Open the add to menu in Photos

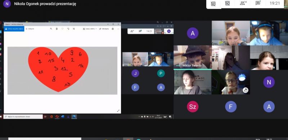(x=30, y=29)
